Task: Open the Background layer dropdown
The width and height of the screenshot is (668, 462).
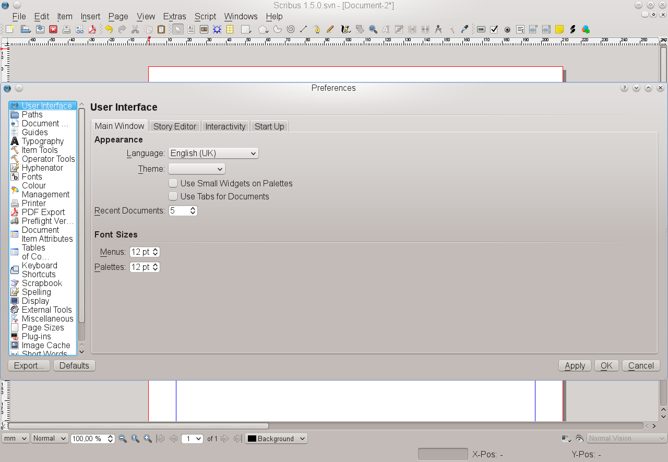Action: click(277, 439)
